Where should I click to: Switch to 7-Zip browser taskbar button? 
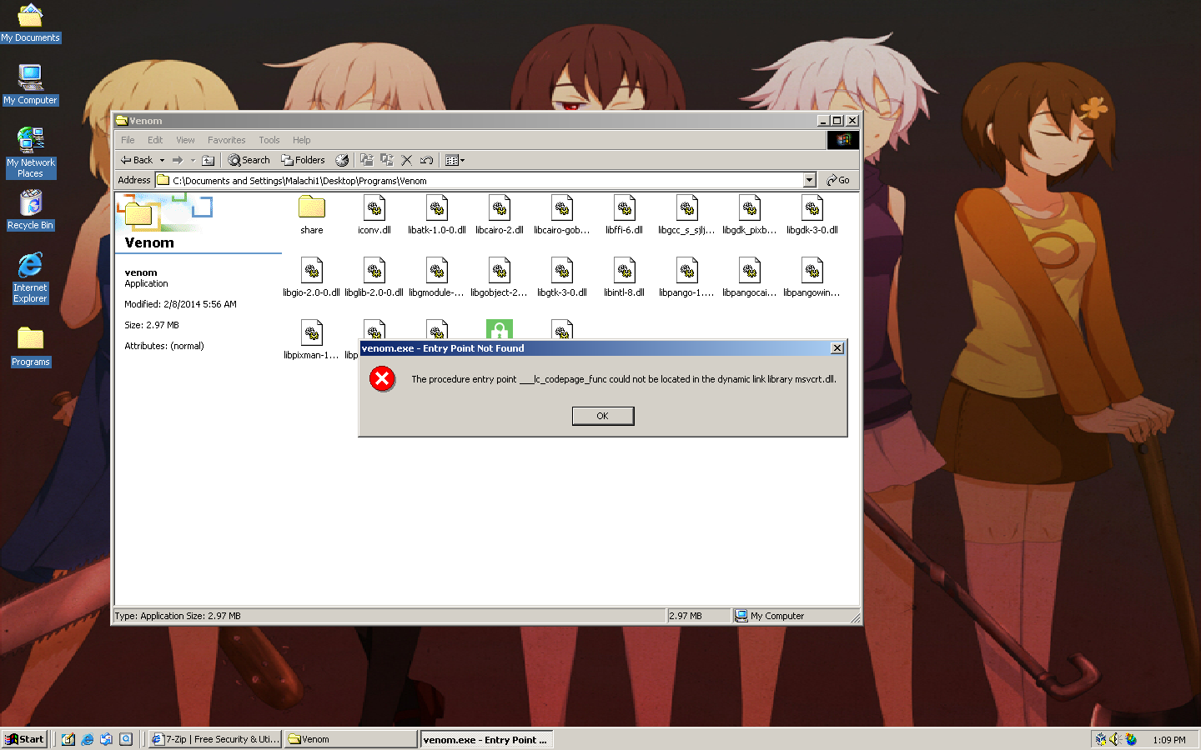(215, 739)
